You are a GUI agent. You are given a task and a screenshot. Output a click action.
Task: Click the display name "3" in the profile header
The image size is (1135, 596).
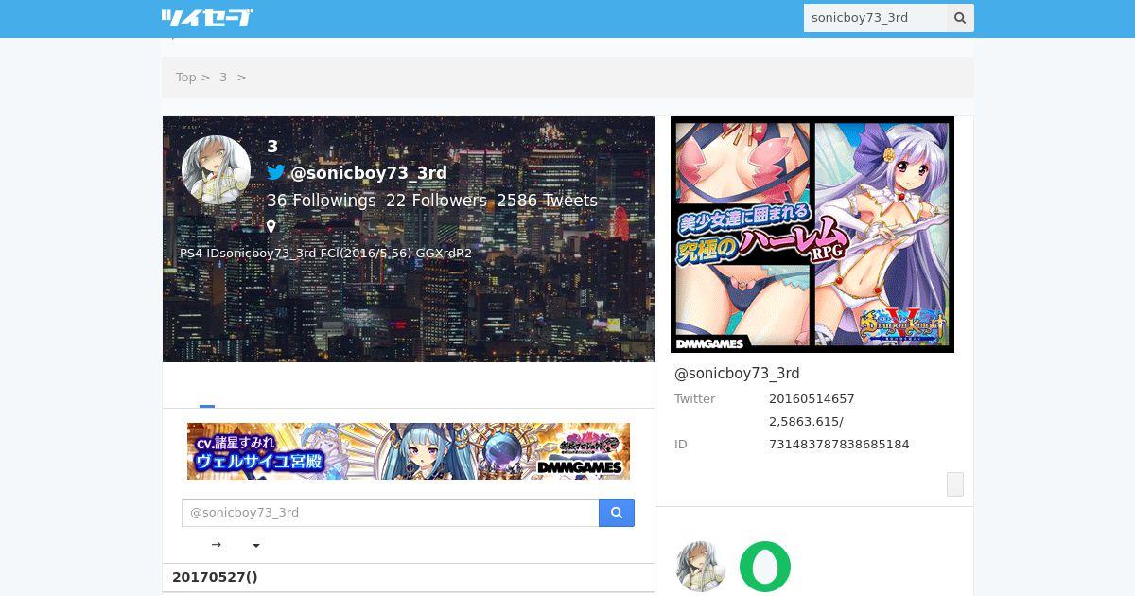click(272, 147)
